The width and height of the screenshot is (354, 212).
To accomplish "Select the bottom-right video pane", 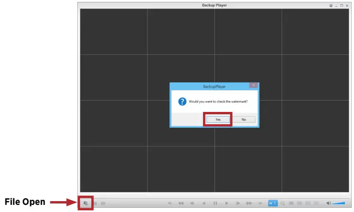I will (x=316, y=169).
